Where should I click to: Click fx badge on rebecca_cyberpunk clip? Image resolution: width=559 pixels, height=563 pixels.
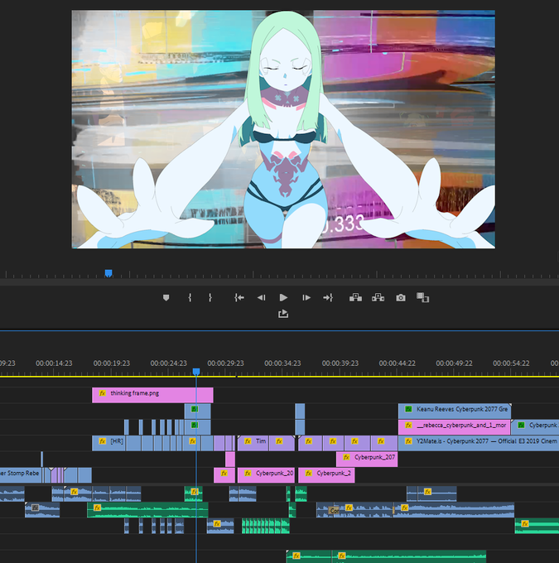(x=408, y=425)
